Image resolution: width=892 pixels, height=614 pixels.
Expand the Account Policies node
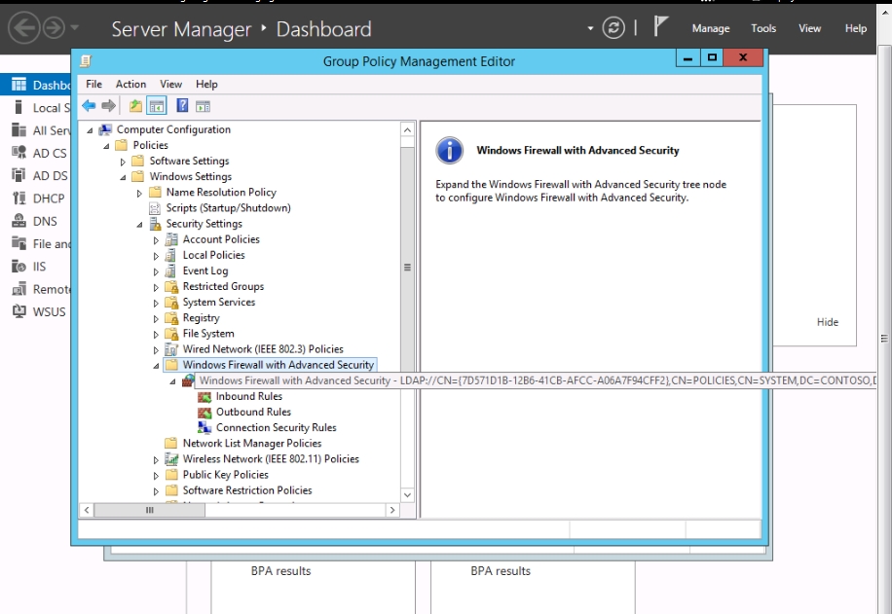pos(156,240)
